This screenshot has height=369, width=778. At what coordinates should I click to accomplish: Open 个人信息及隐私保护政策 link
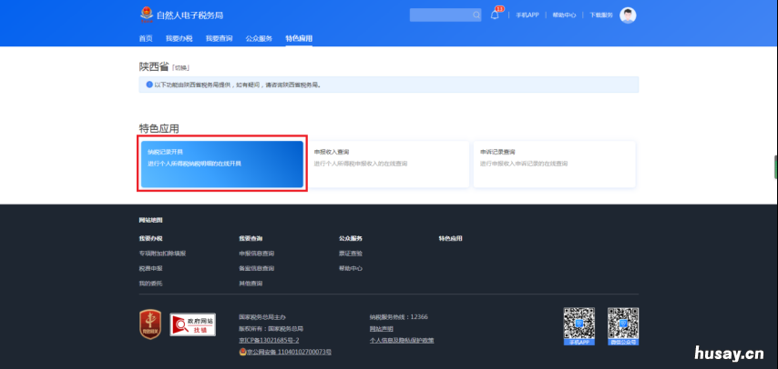tap(402, 340)
